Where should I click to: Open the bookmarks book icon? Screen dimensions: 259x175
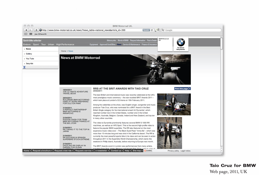click(x=26, y=34)
